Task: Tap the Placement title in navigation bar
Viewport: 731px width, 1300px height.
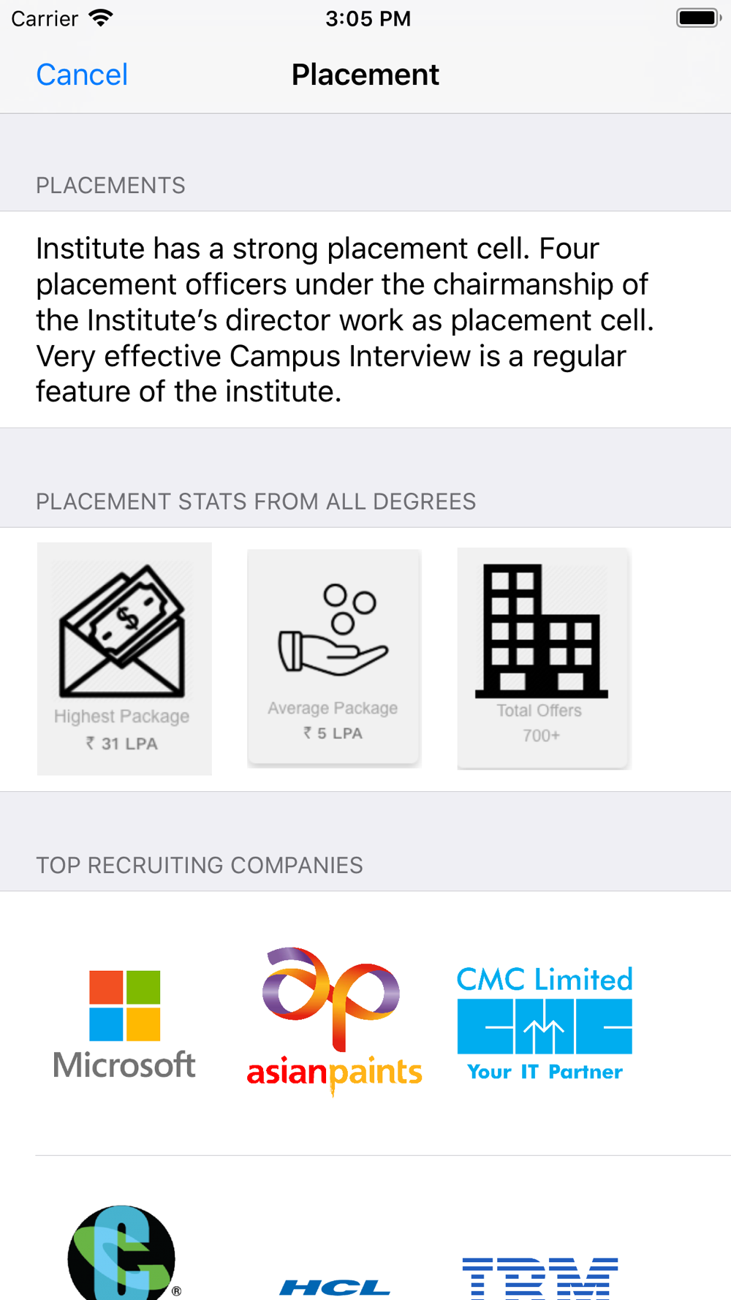Action: pos(365,75)
